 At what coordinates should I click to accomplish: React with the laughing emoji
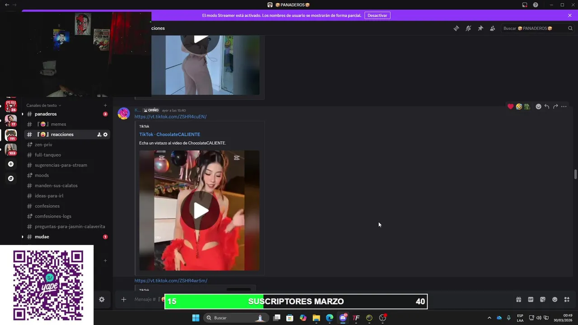tap(519, 107)
